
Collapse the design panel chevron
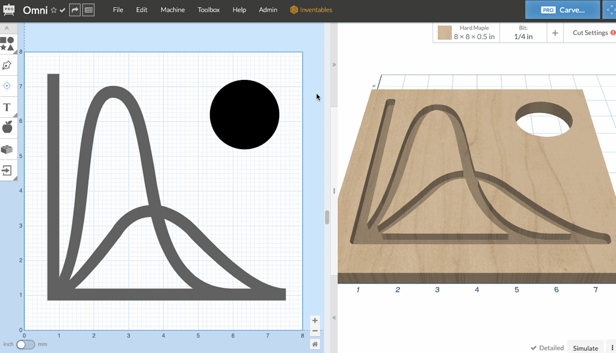(334, 64)
